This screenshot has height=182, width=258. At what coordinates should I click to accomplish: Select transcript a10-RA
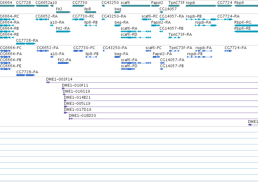click(52, 25)
